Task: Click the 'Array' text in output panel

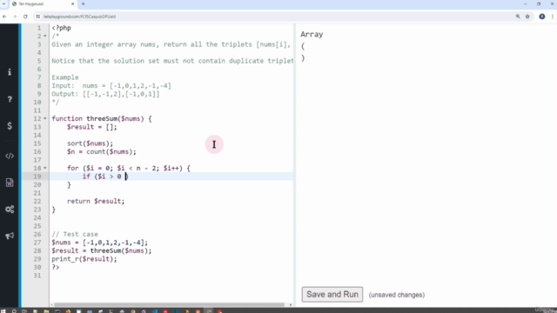Action: 312,35
